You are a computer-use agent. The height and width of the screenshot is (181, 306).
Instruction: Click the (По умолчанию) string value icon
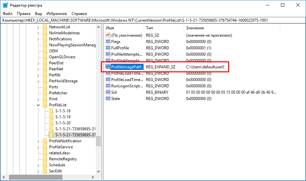coord(108,35)
